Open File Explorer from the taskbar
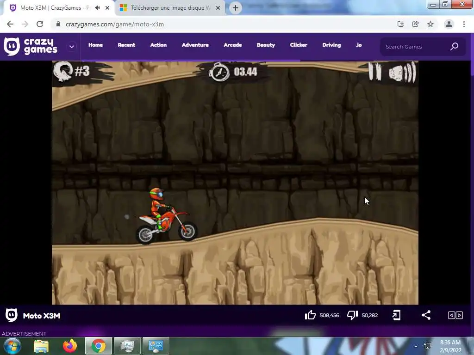Screen dimensions: 474x355 (x=41, y=346)
